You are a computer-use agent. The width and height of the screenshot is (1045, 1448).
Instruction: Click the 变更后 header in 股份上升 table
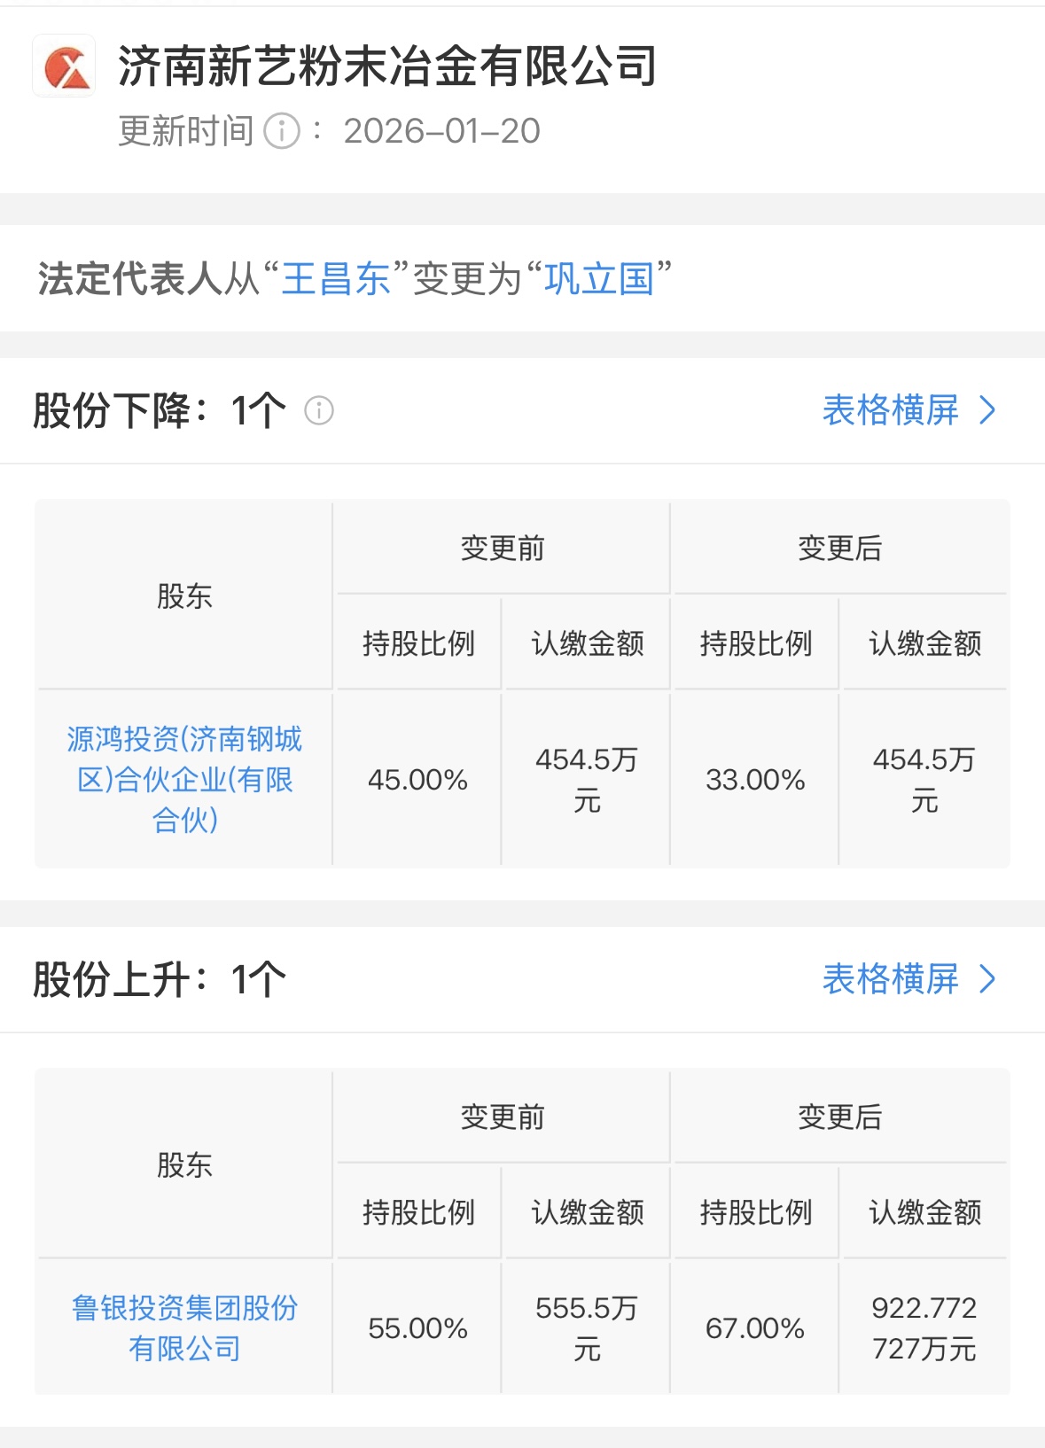pos(840,1117)
